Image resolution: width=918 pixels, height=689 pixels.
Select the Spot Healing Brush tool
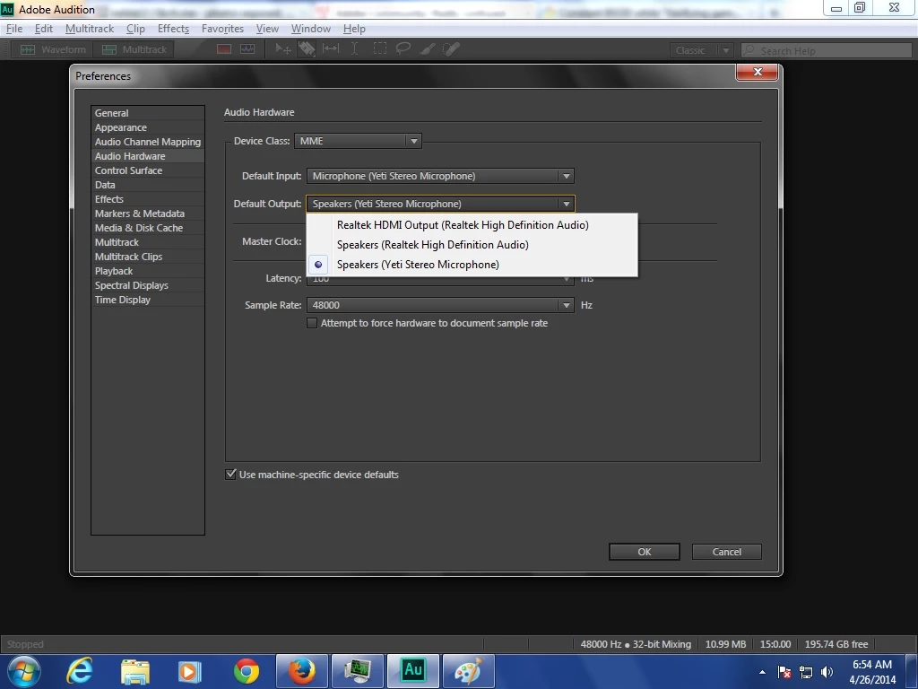point(452,49)
